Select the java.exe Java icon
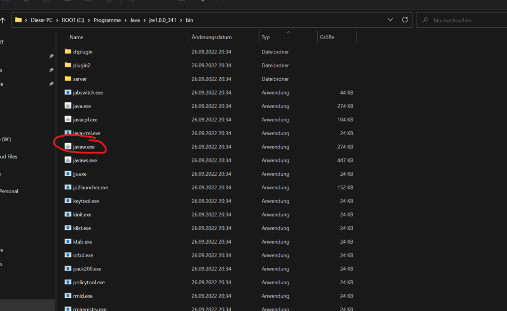507x311 pixels. (x=68, y=106)
